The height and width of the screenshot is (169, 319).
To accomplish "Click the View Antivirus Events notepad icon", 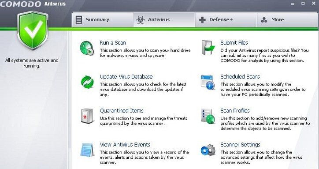I will (87, 150).
